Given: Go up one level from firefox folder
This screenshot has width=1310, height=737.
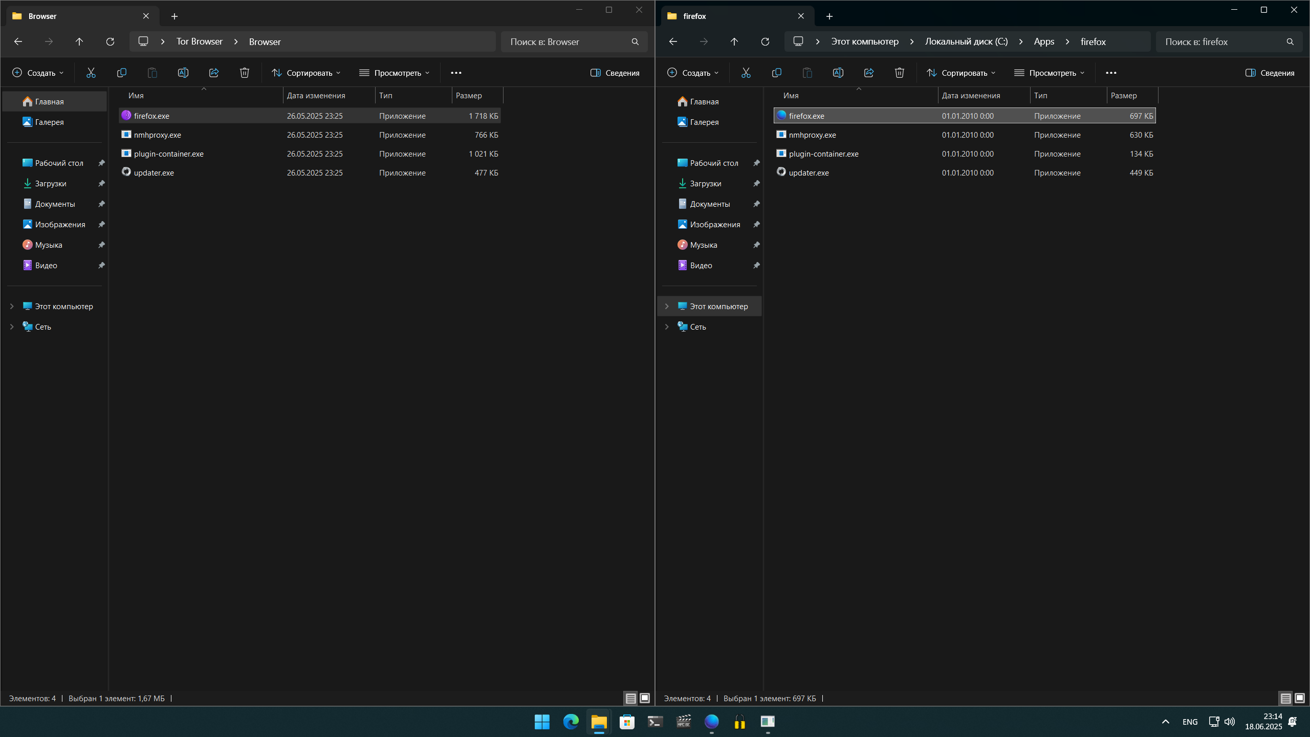Looking at the screenshot, I should point(734,41).
